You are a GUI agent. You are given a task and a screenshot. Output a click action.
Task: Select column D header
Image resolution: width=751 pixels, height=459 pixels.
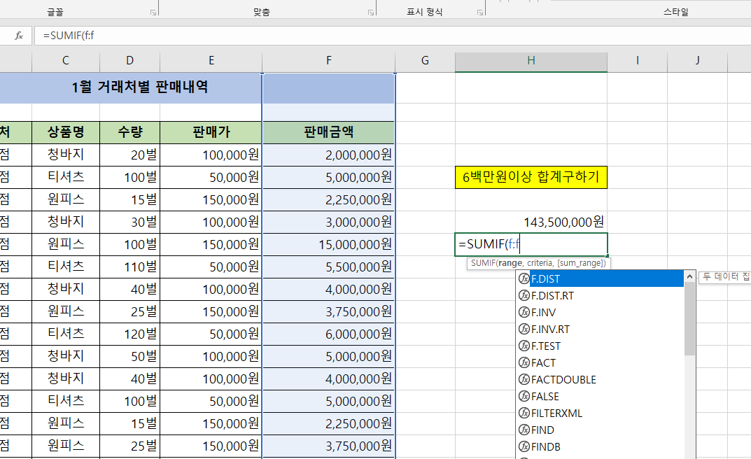(x=129, y=61)
